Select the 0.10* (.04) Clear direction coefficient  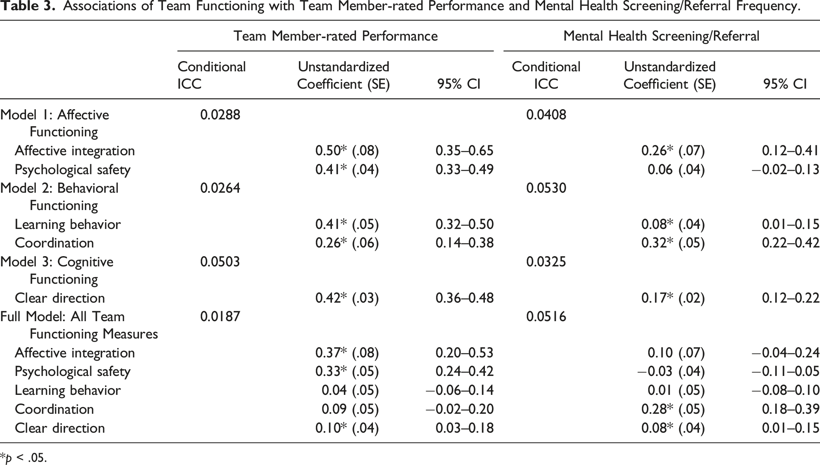click(x=347, y=428)
